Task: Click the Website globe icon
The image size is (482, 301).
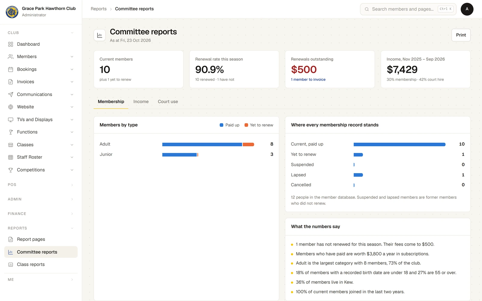Action: point(11,107)
